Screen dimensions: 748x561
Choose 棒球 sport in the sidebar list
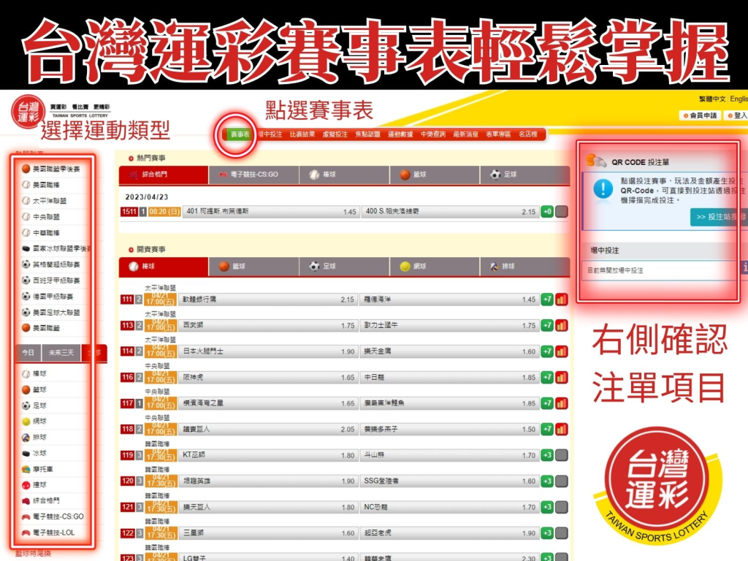click(34, 373)
